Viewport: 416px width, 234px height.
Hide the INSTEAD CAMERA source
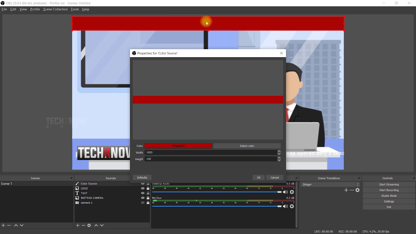click(143, 198)
